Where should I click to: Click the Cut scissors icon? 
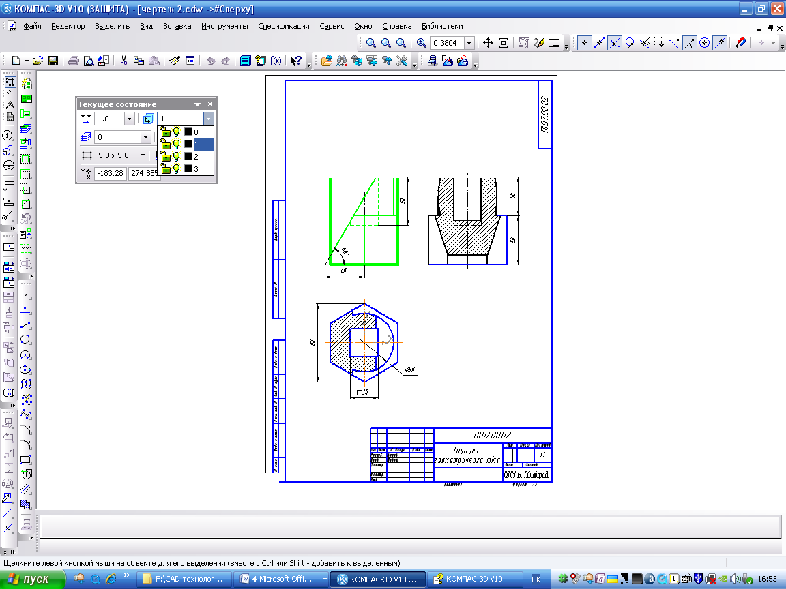click(123, 61)
